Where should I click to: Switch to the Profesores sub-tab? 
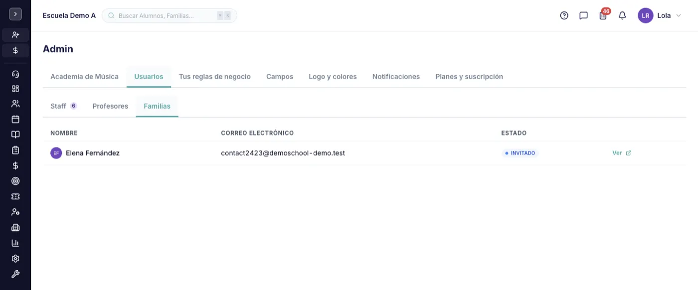(110, 106)
